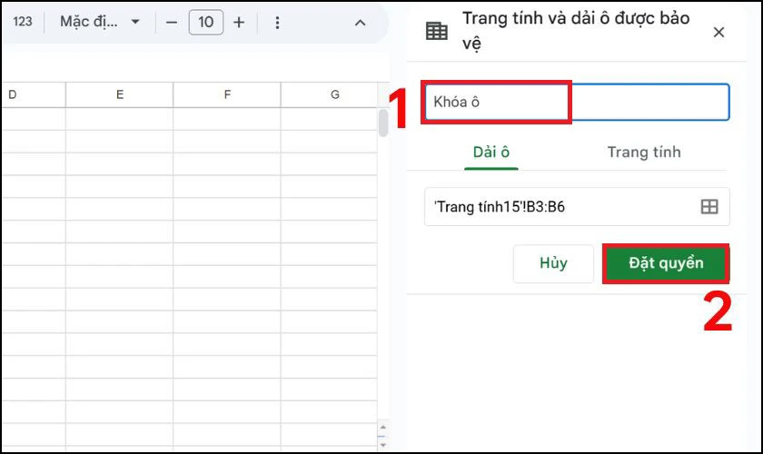
Task: Click the Đặt quyền button
Action: click(x=666, y=263)
